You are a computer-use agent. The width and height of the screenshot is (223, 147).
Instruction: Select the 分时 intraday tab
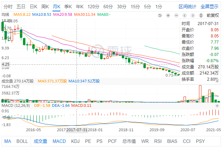pyautogui.click(x=8, y=7)
